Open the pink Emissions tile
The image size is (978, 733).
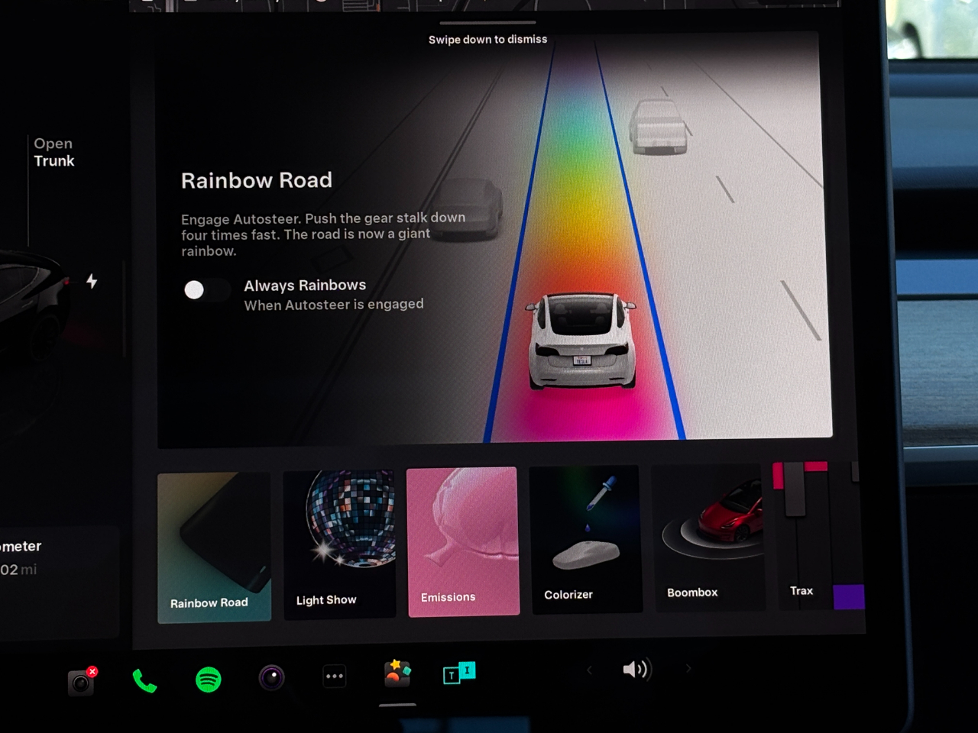point(463,541)
